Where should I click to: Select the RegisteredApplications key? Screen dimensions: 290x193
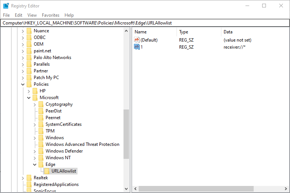pos(56,184)
